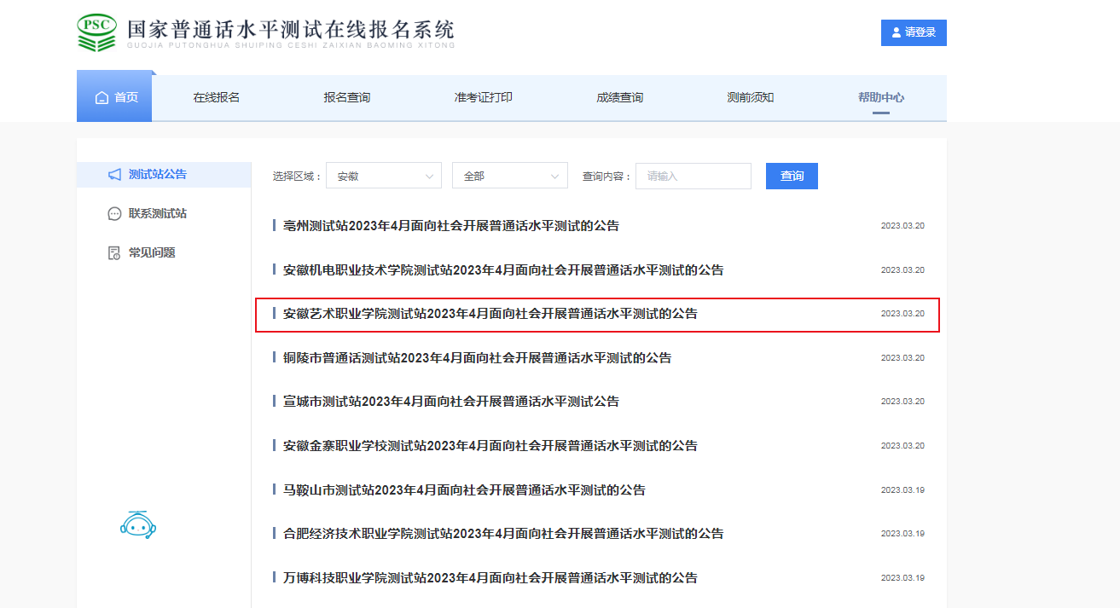Open the 亳州测试站 April announcement
Image resolution: width=1120 pixels, height=608 pixels.
coord(451,226)
